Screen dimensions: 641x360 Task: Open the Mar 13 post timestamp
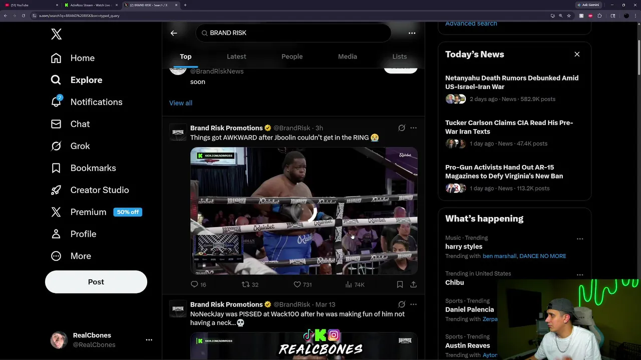(x=325, y=304)
